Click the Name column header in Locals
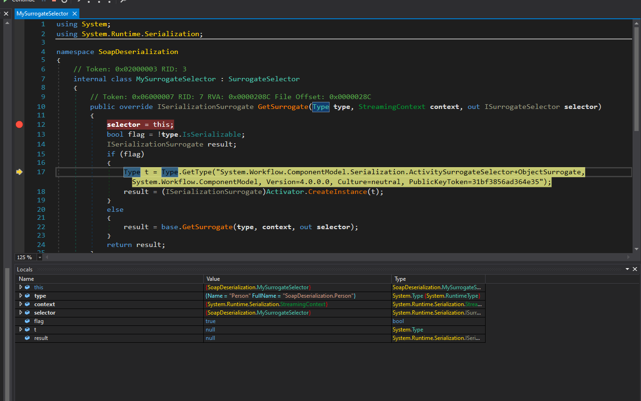Screen dimensions: 641x401 point(109,279)
